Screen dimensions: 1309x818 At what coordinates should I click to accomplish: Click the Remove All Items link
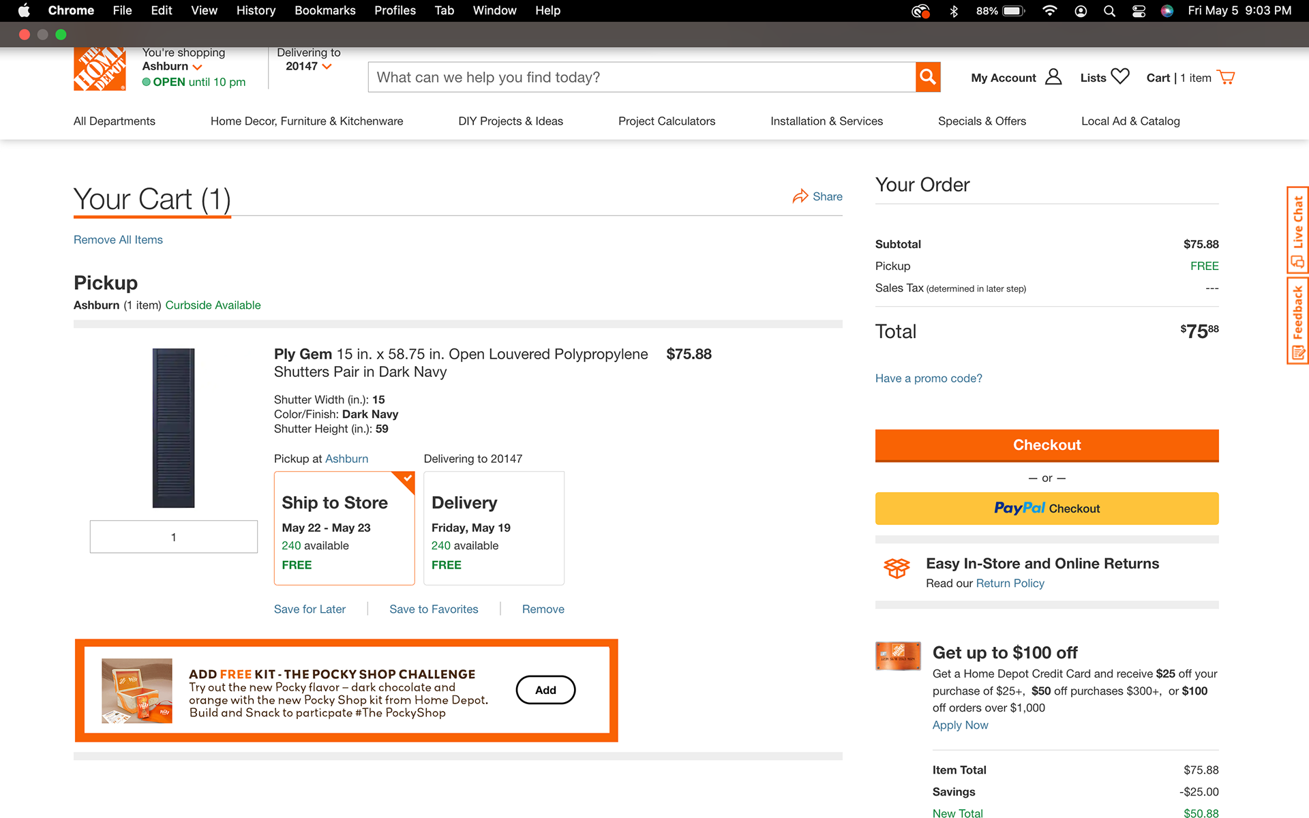tap(118, 240)
